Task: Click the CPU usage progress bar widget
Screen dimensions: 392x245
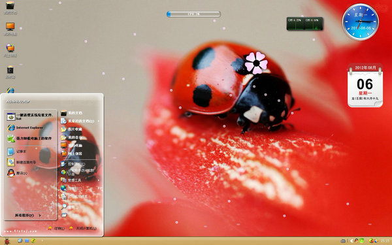Action: 194,14
